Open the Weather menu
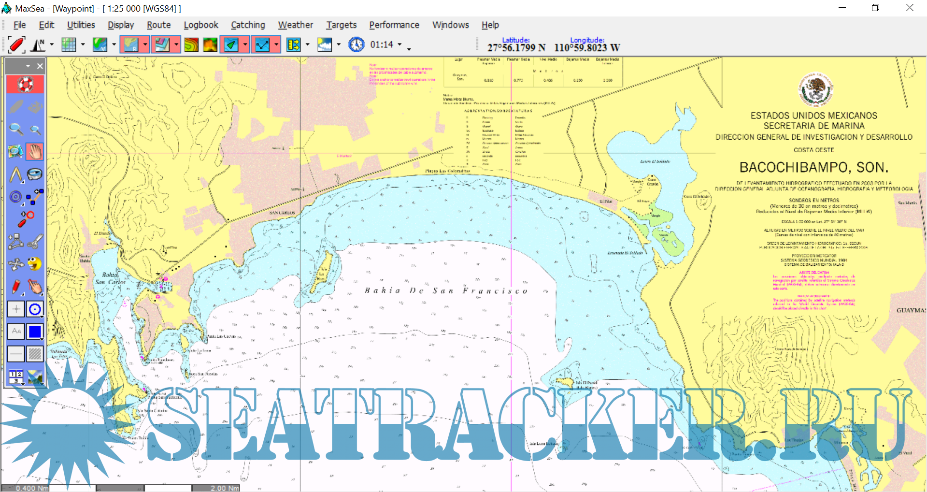 (295, 25)
